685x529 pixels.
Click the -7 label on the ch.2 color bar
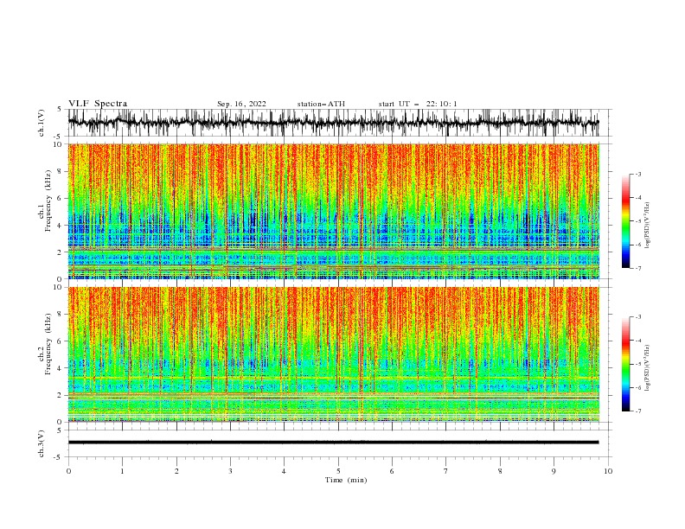point(637,411)
